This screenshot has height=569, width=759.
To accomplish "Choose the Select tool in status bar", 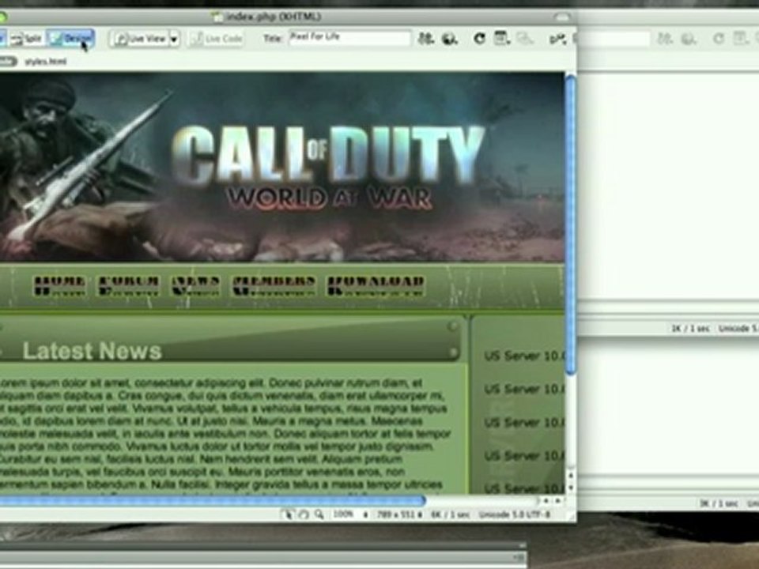I will [x=288, y=514].
